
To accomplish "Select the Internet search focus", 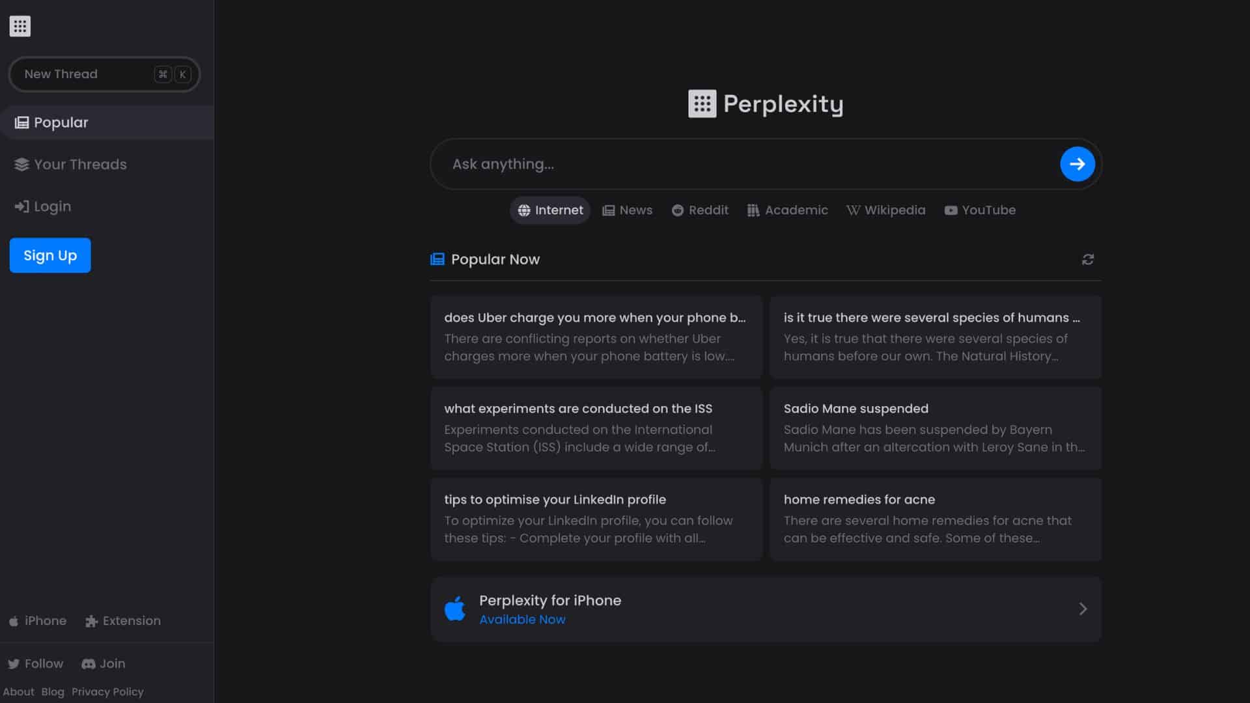I will 550,210.
